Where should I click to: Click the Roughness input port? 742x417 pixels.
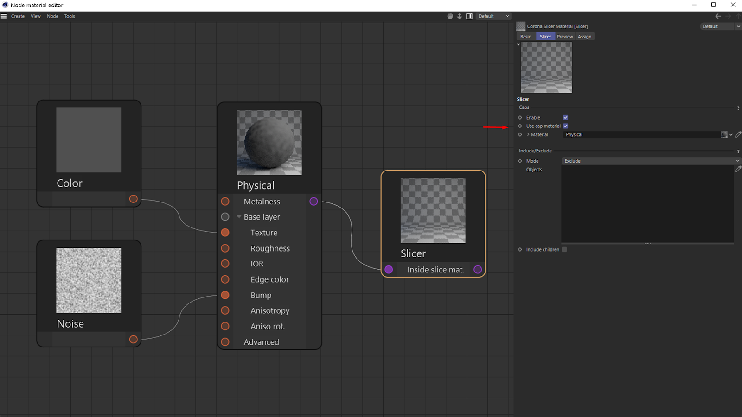[x=225, y=248]
